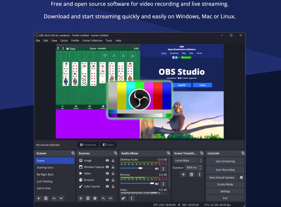Open the Edit menu

pos(45,40)
